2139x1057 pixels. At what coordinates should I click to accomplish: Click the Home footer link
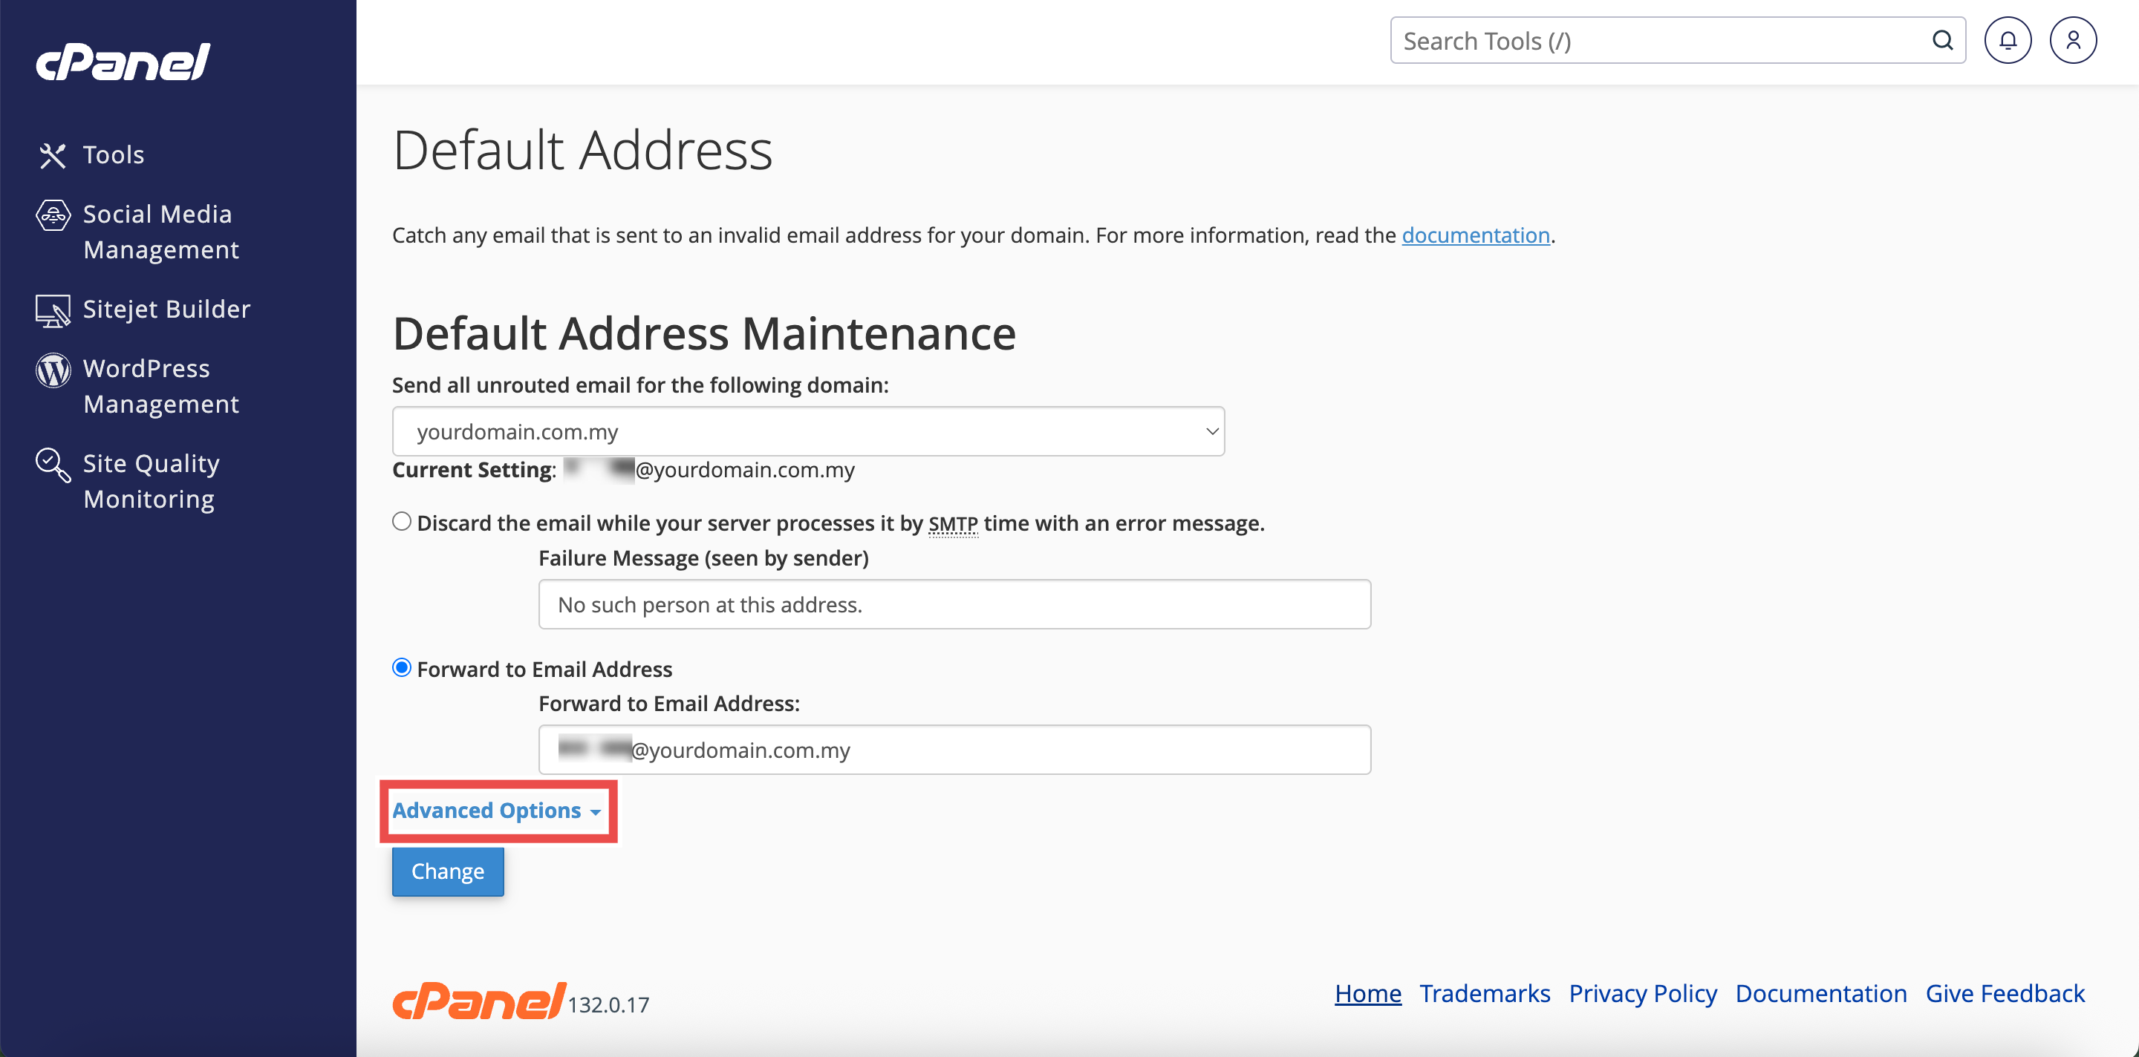coord(1367,993)
